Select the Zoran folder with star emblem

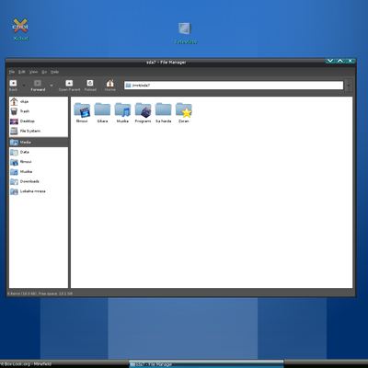point(184,113)
